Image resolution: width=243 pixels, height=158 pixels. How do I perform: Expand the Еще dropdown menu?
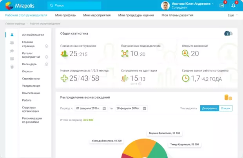pyautogui.click(x=232, y=15)
